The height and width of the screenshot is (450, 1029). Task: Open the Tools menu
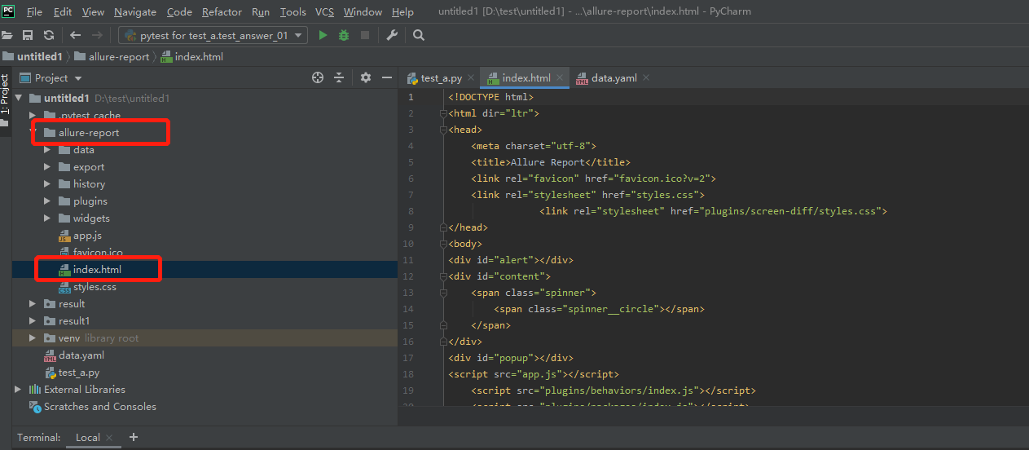pyautogui.click(x=292, y=11)
